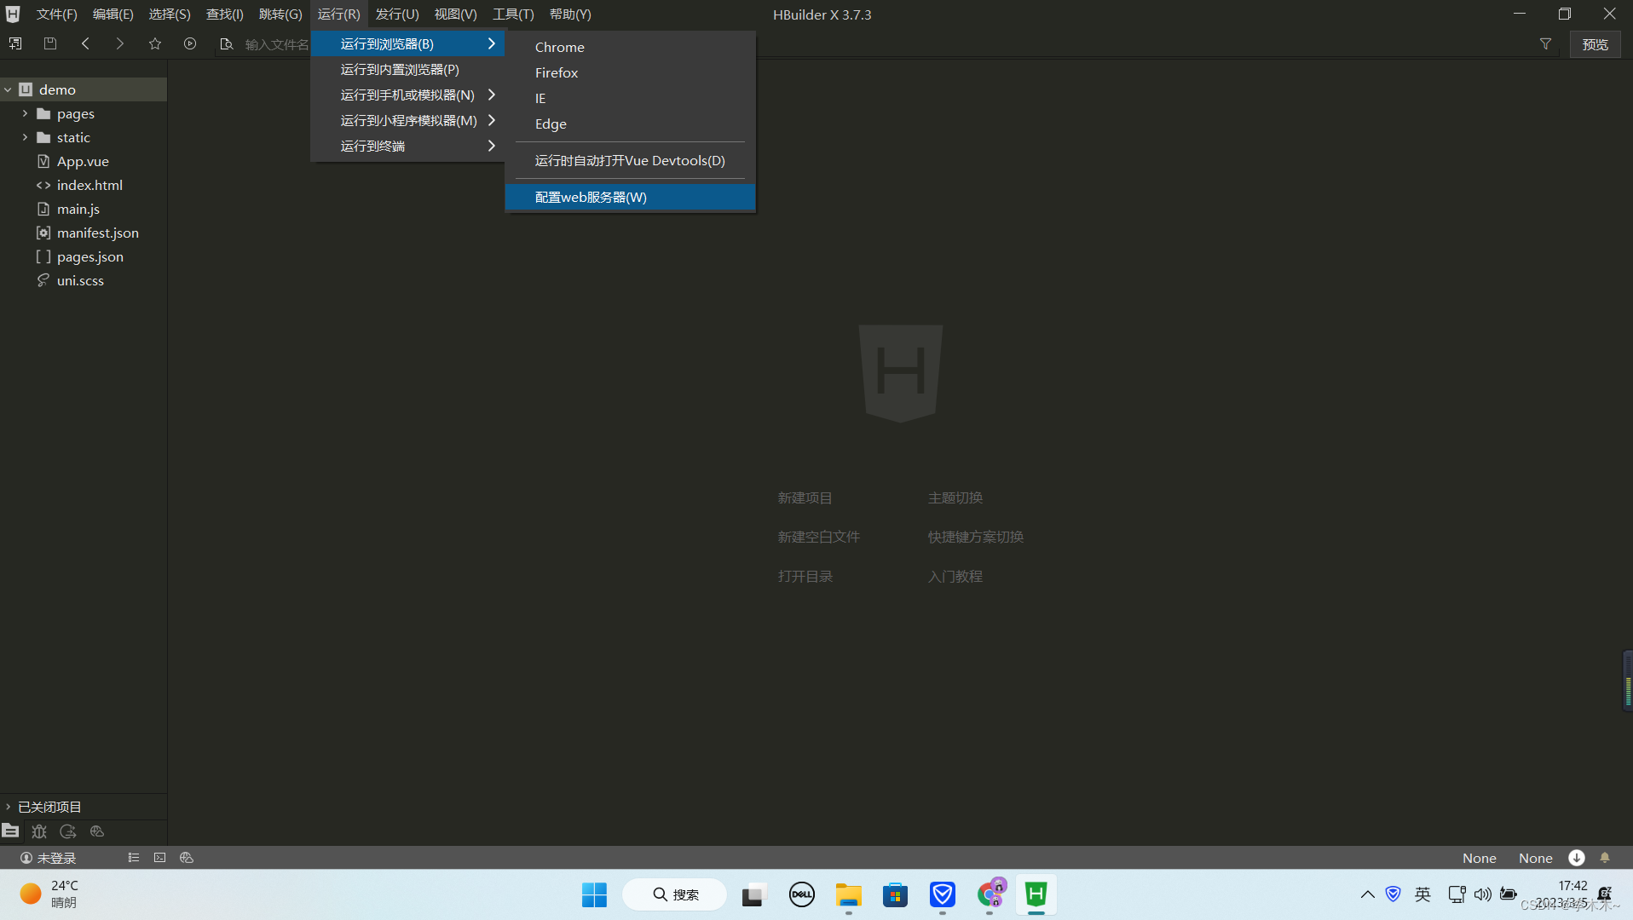Expand 运行到小程序模拟器(M) submenu
This screenshot has width=1633, height=920.
point(492,120)
